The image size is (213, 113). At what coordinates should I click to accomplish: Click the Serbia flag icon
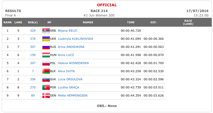point(46,31)
